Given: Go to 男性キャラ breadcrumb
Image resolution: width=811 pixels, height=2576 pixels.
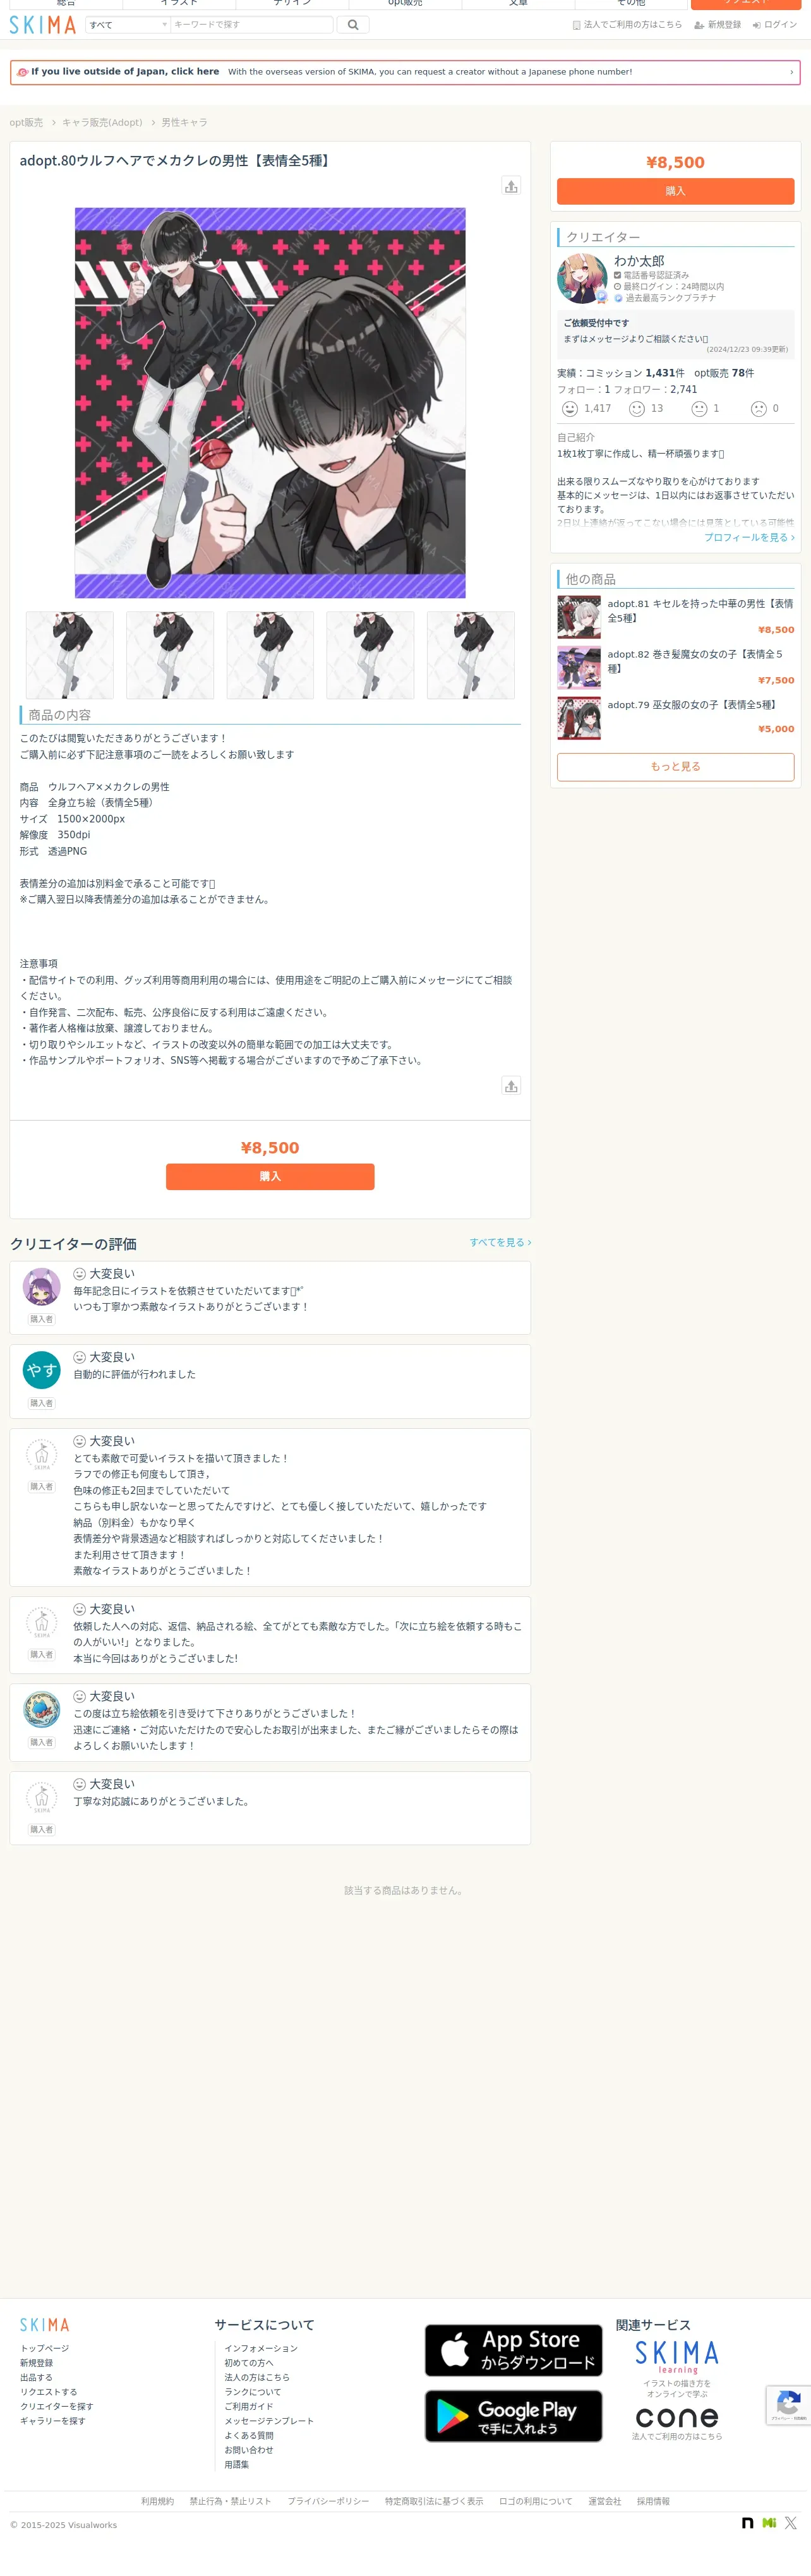Looking at the screenshot, I should click(185, 123).
